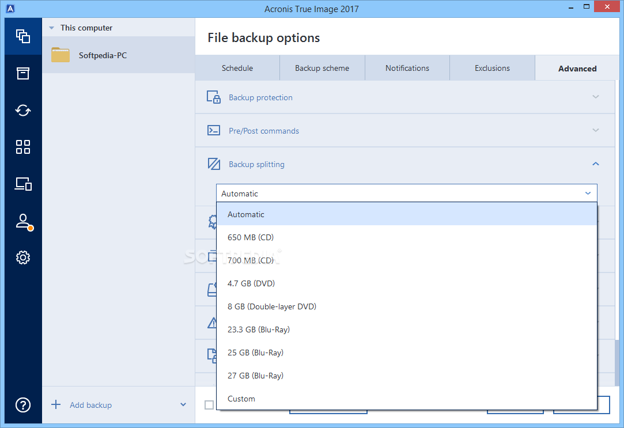
Task: Choose 700 MB (CD) split size
Action: pyautogui.click(x=406, y=260)
